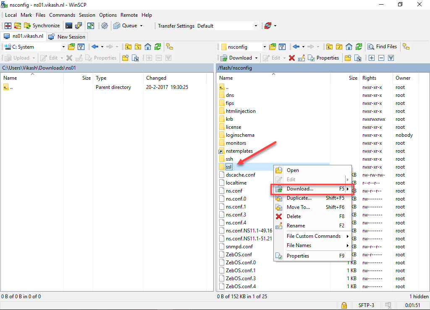The height and width of the screenshot is (310, 430).
Task: Open session in PuTTY icon
Action: pos(79,26)
